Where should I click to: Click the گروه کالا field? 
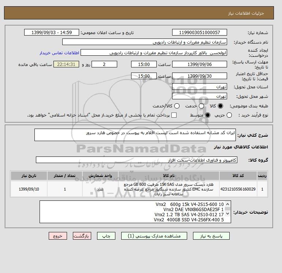137,160
